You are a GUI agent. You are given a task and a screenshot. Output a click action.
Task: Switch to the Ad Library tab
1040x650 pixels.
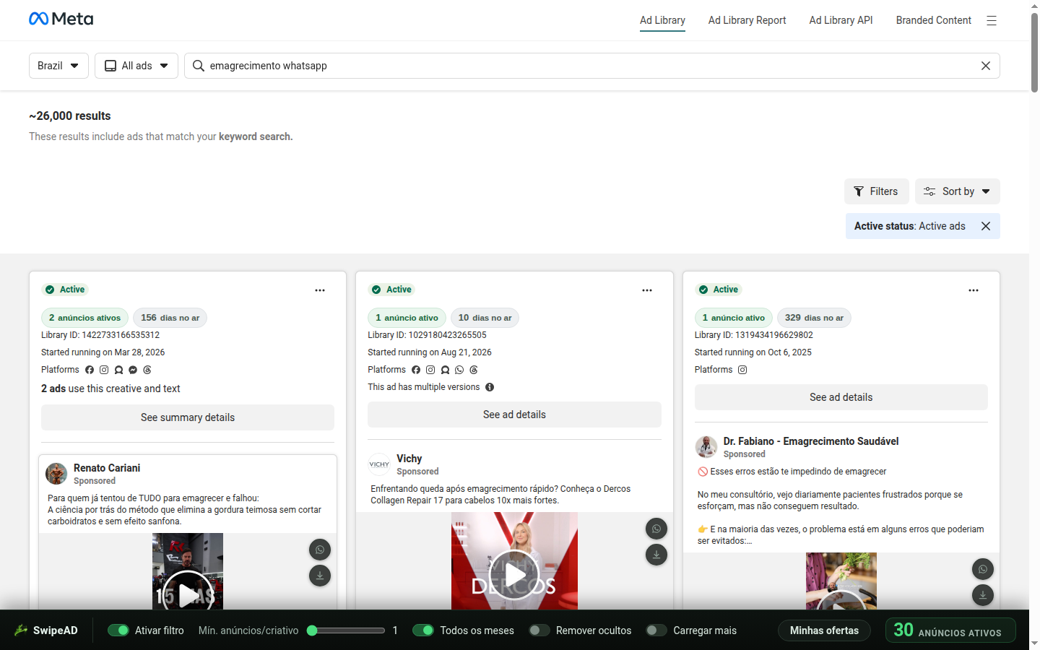[662, 20]
